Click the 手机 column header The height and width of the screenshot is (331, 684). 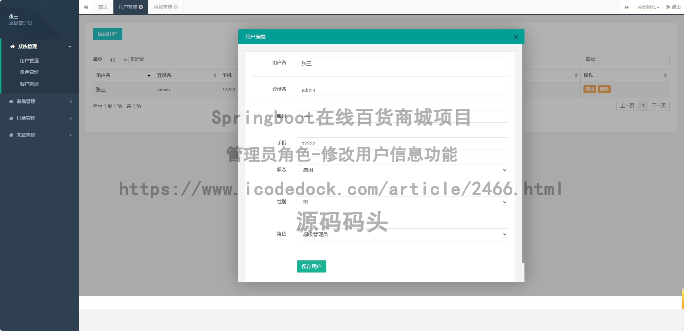click(x=229, y=75)
